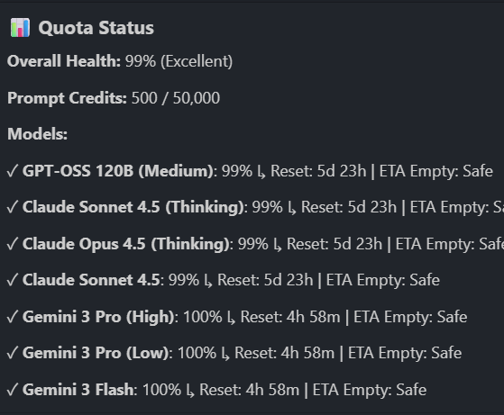Select the Claude Opus 4.5 (Thinking) model name

126,244
